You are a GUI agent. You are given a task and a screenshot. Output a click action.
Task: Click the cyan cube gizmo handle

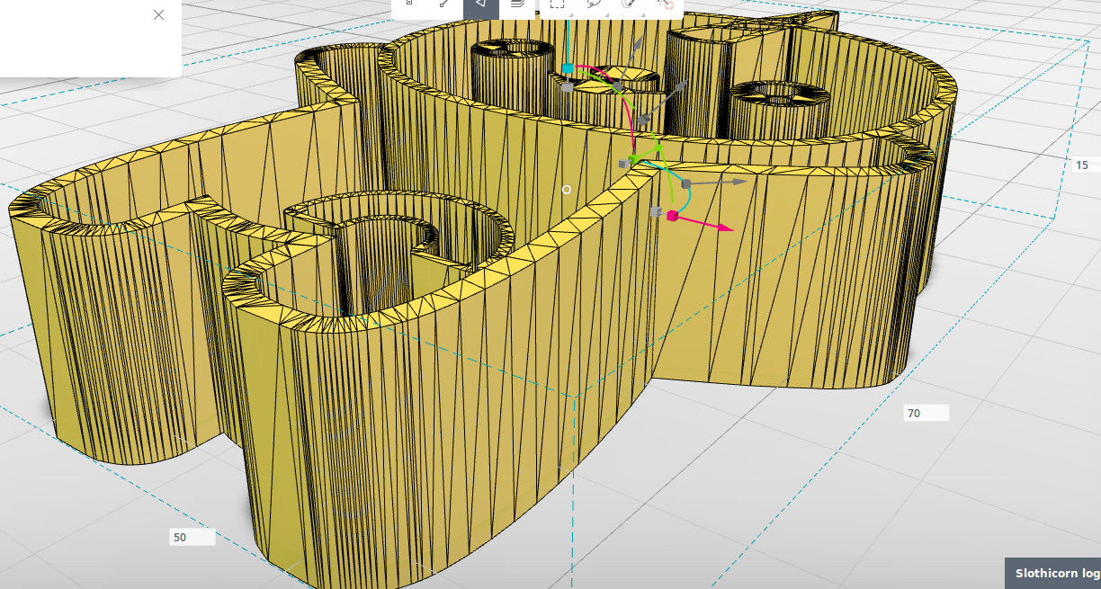click(568, 68)
